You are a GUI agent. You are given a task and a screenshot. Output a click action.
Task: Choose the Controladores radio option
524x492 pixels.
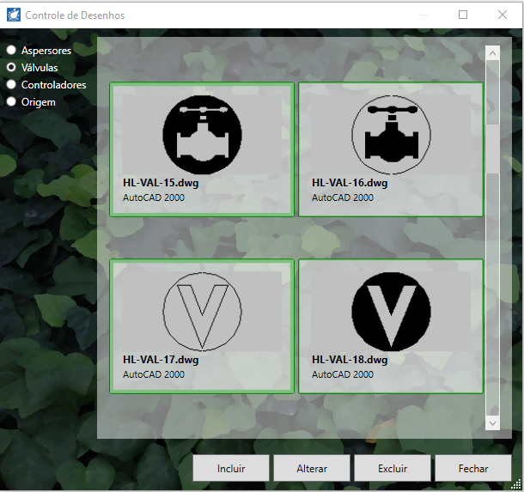click(12, 85)
